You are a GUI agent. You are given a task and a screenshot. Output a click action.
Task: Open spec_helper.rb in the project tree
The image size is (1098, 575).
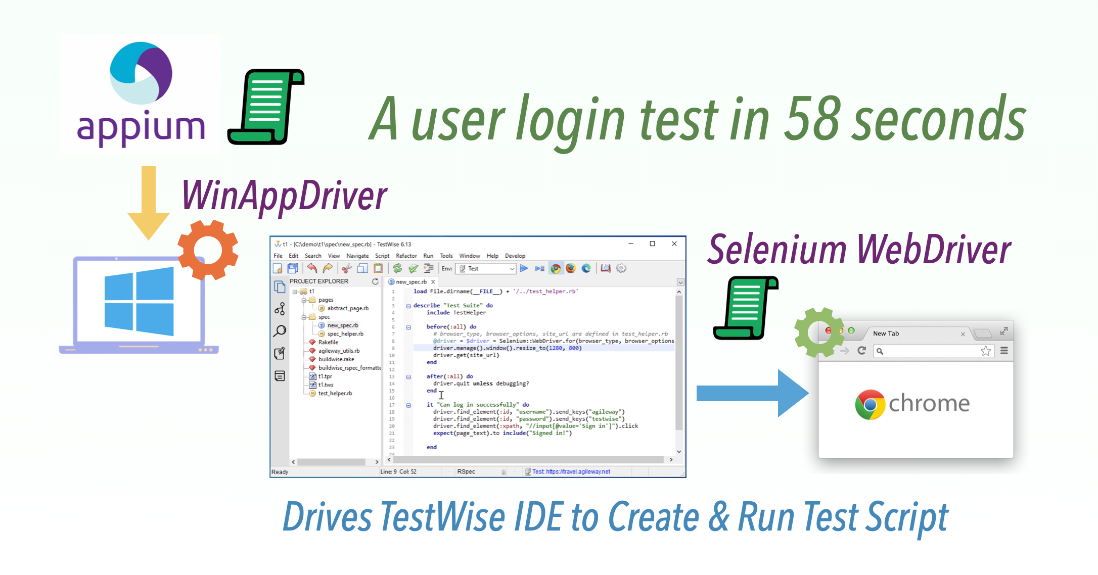[x=345, y=334]
